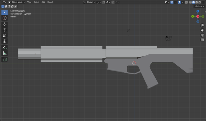Pick the Rotate tool
Viewport: 206px width, 121px height.
5,30
